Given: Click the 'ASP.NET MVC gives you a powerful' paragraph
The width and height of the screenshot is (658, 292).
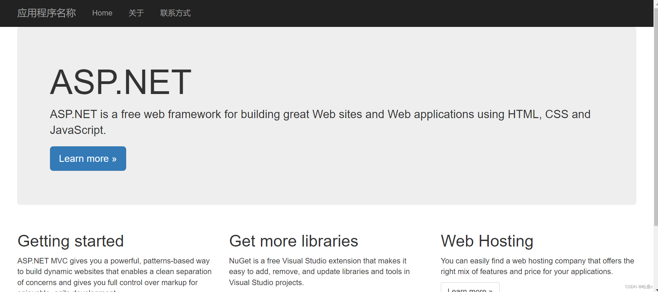Looking at the screenshot, I should pos(114,274).
